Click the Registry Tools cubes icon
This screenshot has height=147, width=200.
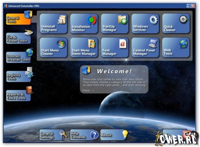(x=29, y=72)
